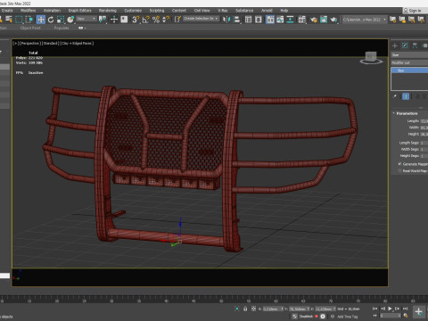Select the Box entry in modifier stack
The height and width of the screenshot is (321, 428).
point(410,70)
